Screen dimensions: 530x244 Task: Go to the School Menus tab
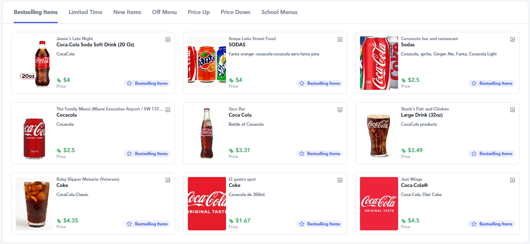280,12
